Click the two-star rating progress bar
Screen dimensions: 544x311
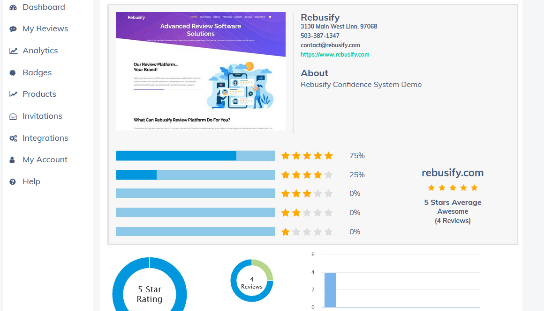196,212
